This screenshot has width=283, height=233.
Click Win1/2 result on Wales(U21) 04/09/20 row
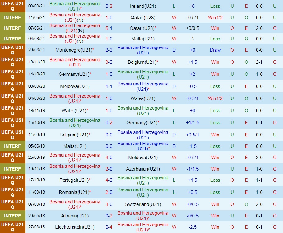pyautogui.click(x=215, y=98)
